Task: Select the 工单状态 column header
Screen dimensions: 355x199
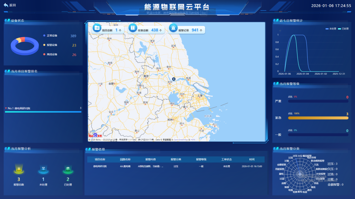Action: tap(226, 159)
